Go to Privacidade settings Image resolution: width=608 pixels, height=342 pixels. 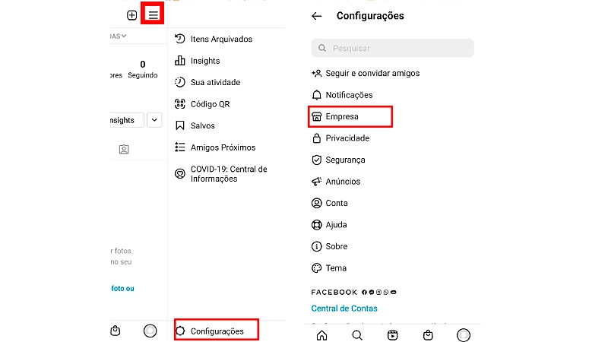coord(347,138)
